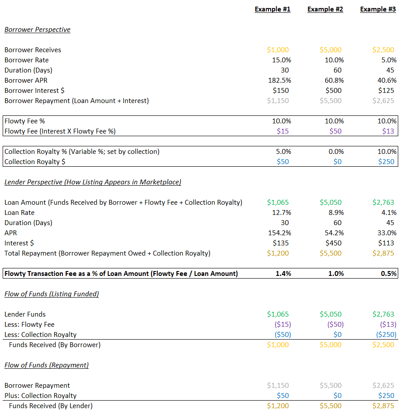Select the ($250) Less: Collection Royalty cell

pyautogui.click(x=386, y=335)
